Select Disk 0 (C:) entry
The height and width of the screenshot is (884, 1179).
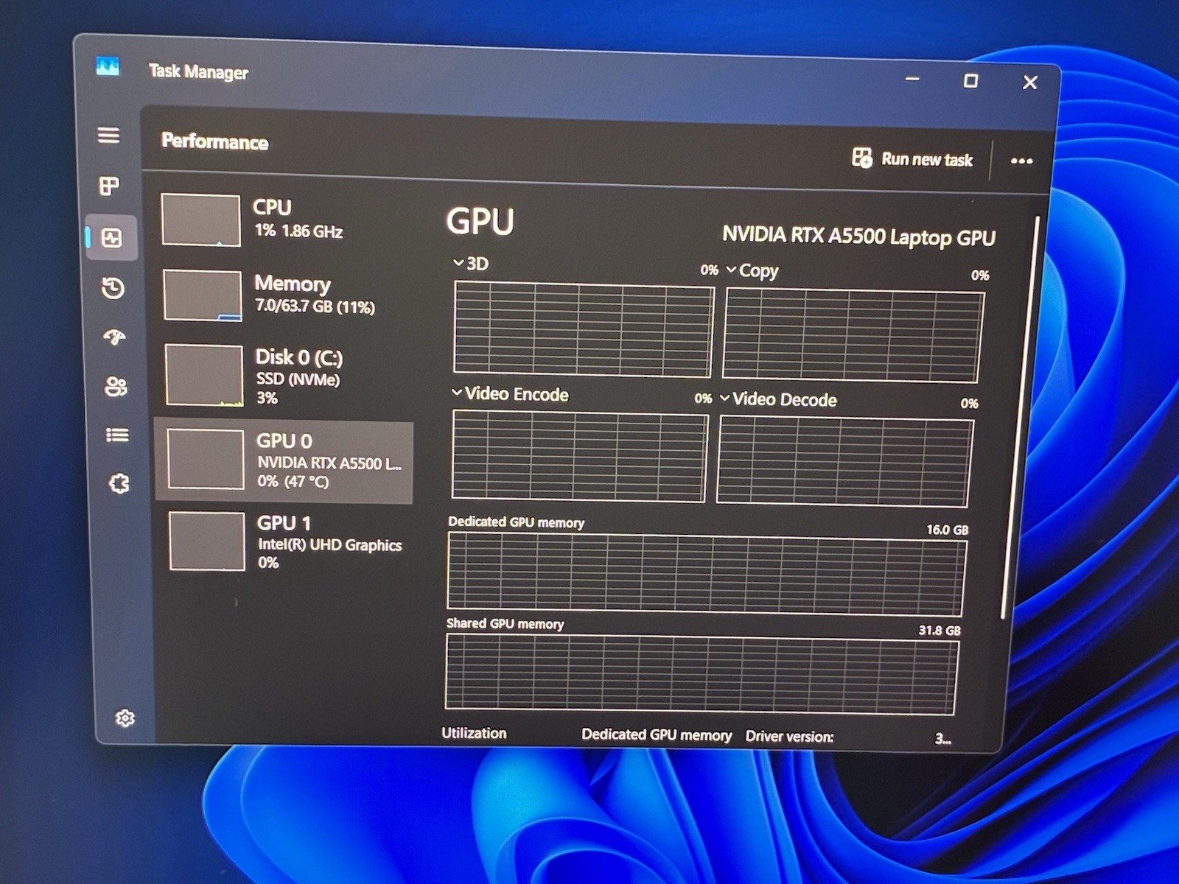[285, 376]
